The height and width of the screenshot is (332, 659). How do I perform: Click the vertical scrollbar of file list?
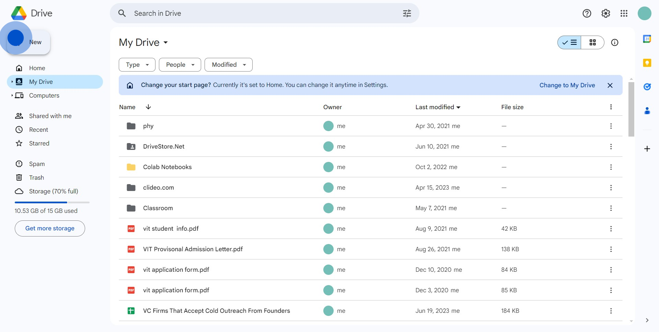click(x=631, y=109)
